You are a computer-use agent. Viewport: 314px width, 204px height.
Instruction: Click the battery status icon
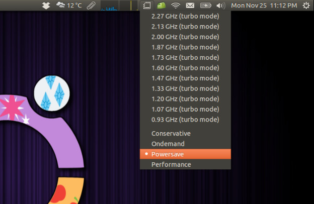205,6
